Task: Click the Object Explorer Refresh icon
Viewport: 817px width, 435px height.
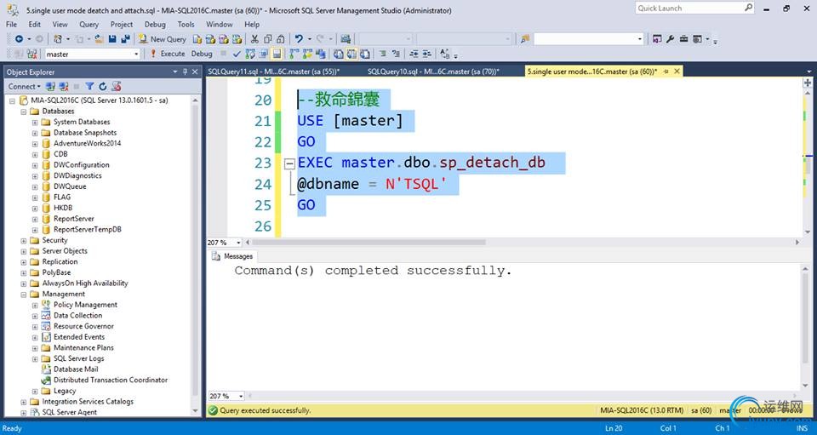Action: tap(103, 87)
